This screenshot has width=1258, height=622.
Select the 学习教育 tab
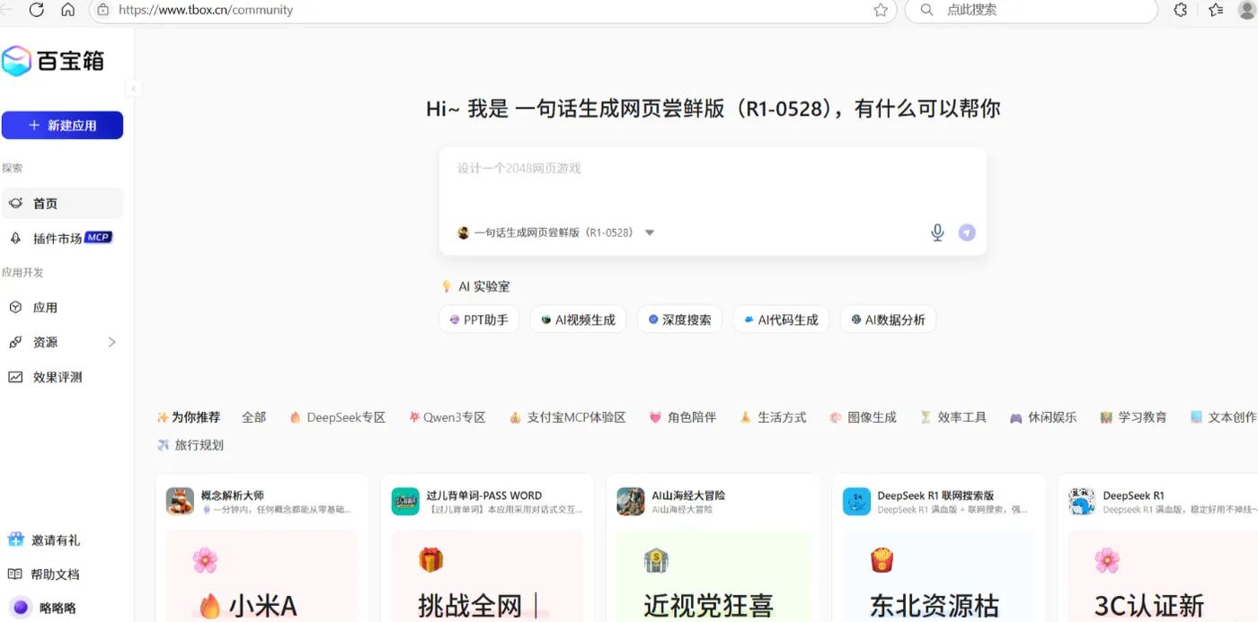tap(1133, 417)
